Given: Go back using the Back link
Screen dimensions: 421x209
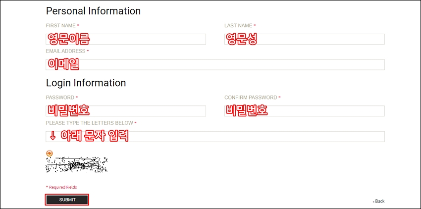Looking at the screenshot, I should tap(379, 201).
